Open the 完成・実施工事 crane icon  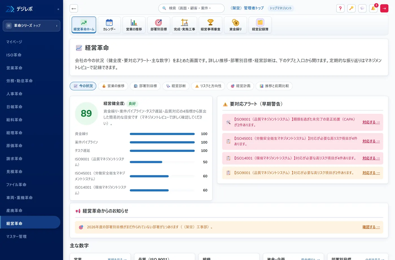tap(185, 25)
